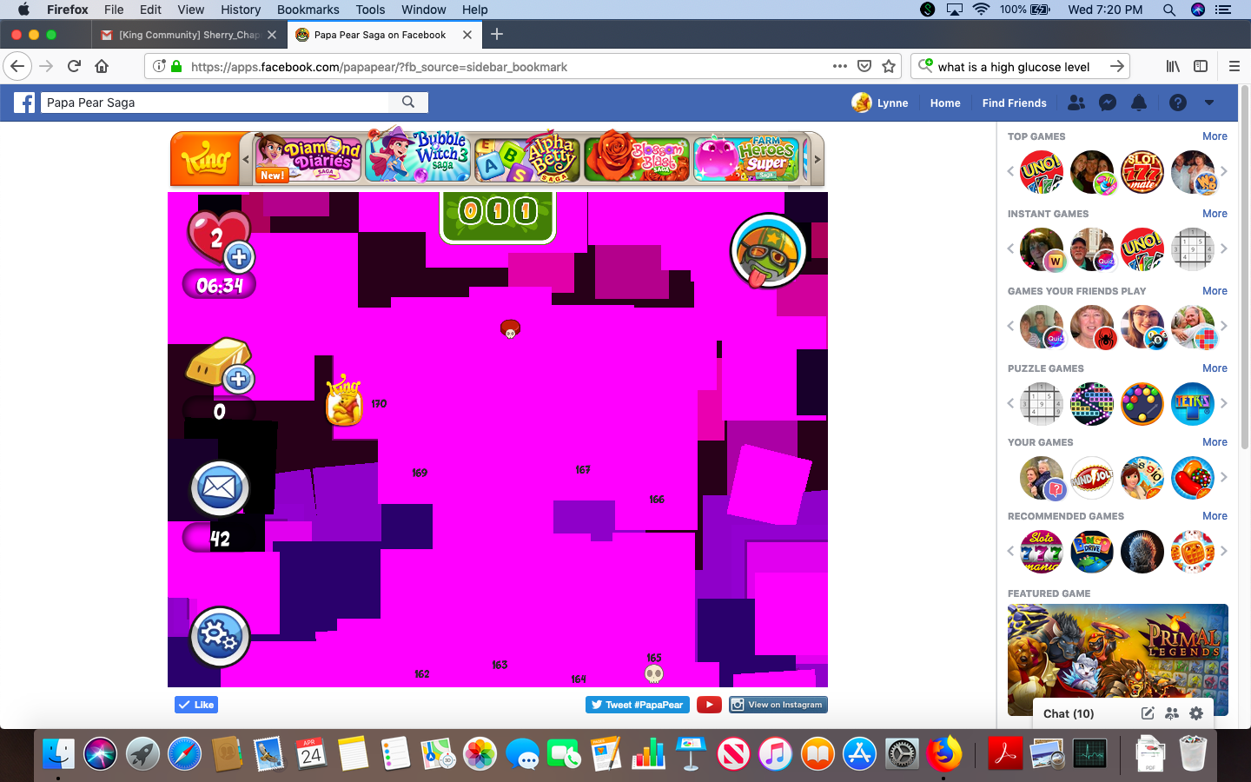Image resolution: width=1251 pixels, height=782 pixels.
Task: Next arrow in Top Games row
Action: 1223,171
